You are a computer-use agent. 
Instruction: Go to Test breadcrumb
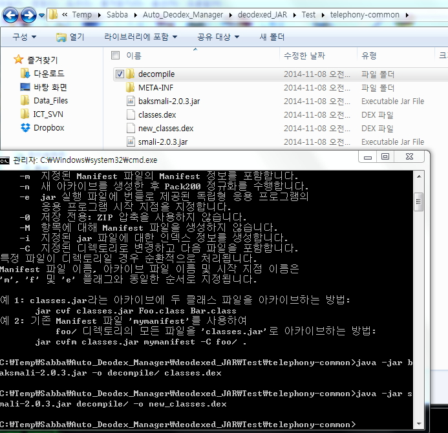pyautogui.click(x=308, y=15)
